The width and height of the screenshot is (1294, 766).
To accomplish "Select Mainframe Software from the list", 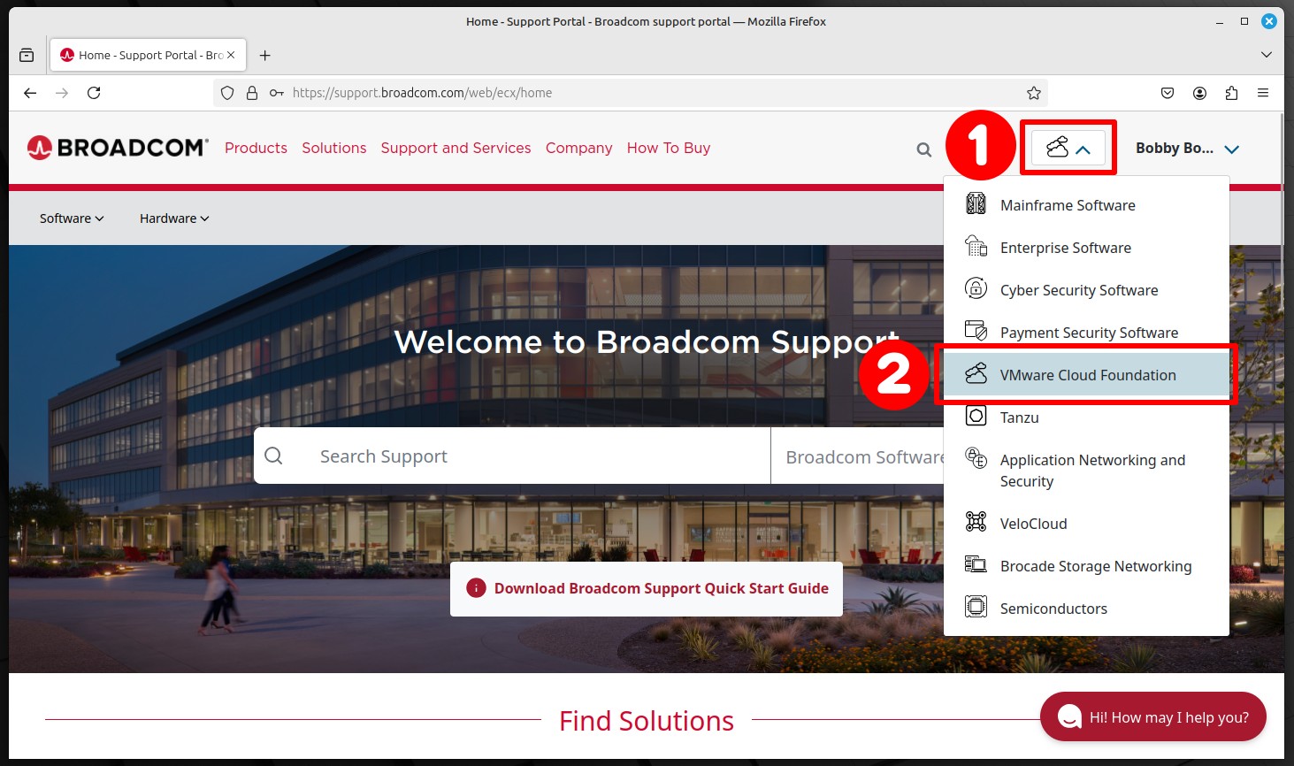I will coord(1086,205).
